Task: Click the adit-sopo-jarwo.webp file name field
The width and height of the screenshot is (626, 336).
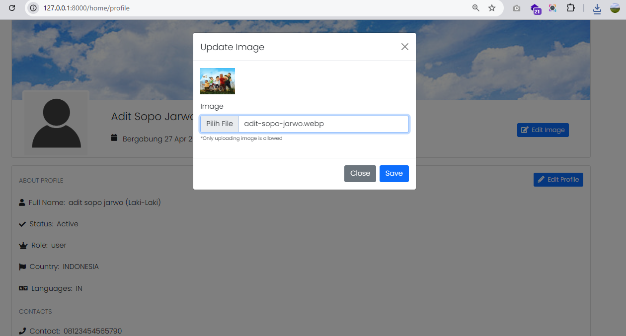Action: 323,124
